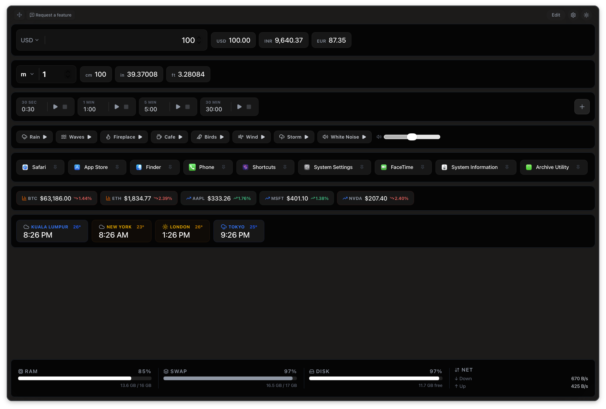606x409 pixels.
Task: Stop the 30 MIN timer
Action: (x=249, y=107)
